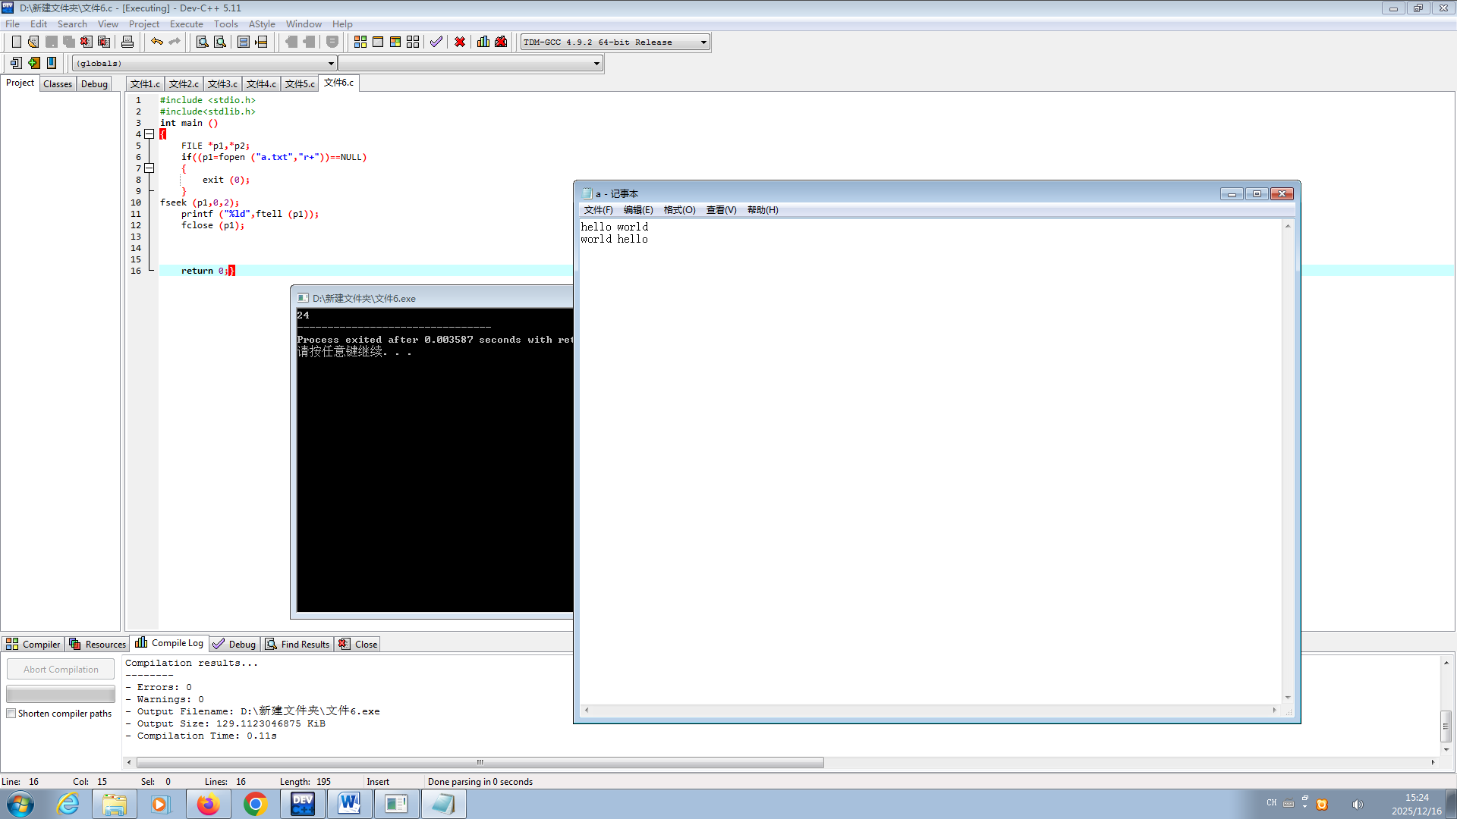Click the New file toolbar icon

(16, 42)
